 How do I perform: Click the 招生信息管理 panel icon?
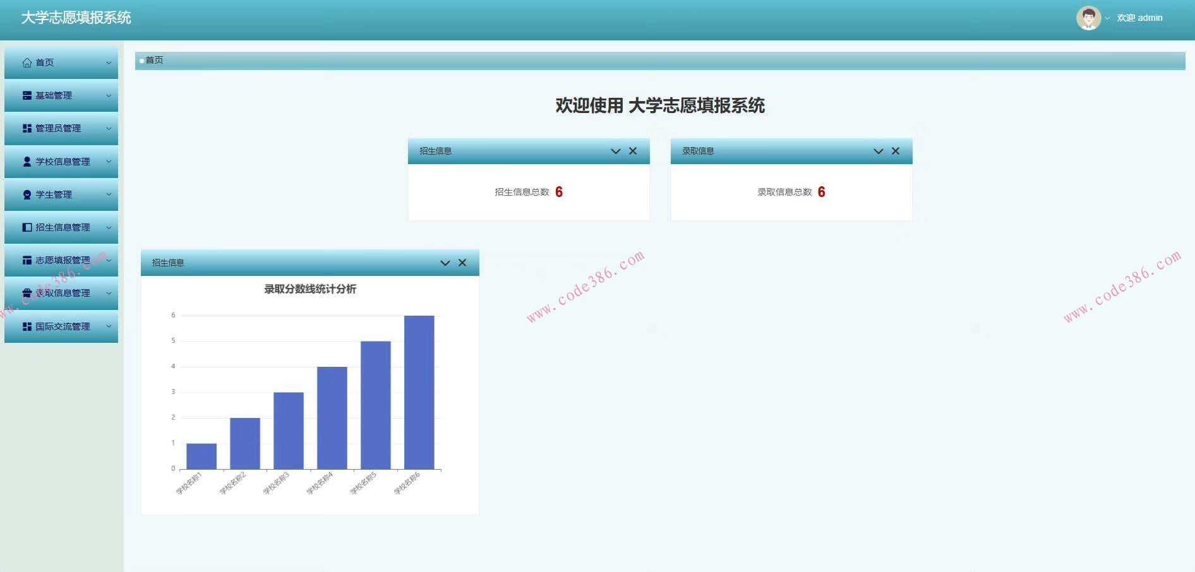click(x=27, y=227)
